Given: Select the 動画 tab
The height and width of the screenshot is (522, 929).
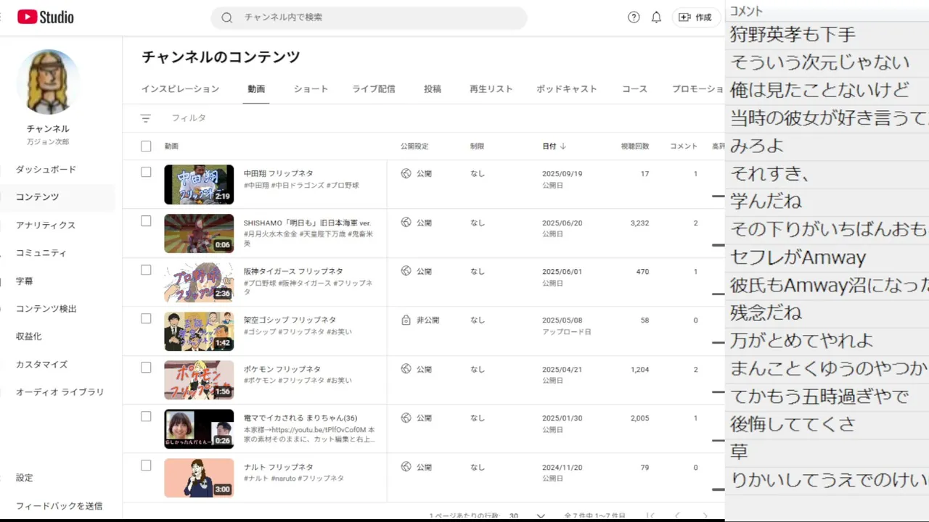Looking at the screenshot, I should [256, 89].
